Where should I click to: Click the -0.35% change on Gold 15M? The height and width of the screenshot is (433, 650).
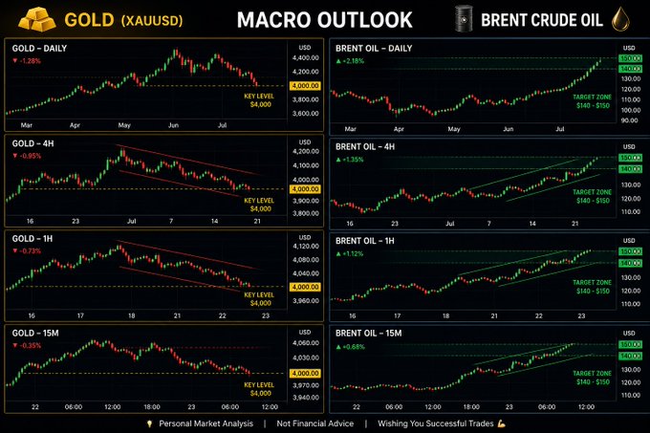point(27,346)
